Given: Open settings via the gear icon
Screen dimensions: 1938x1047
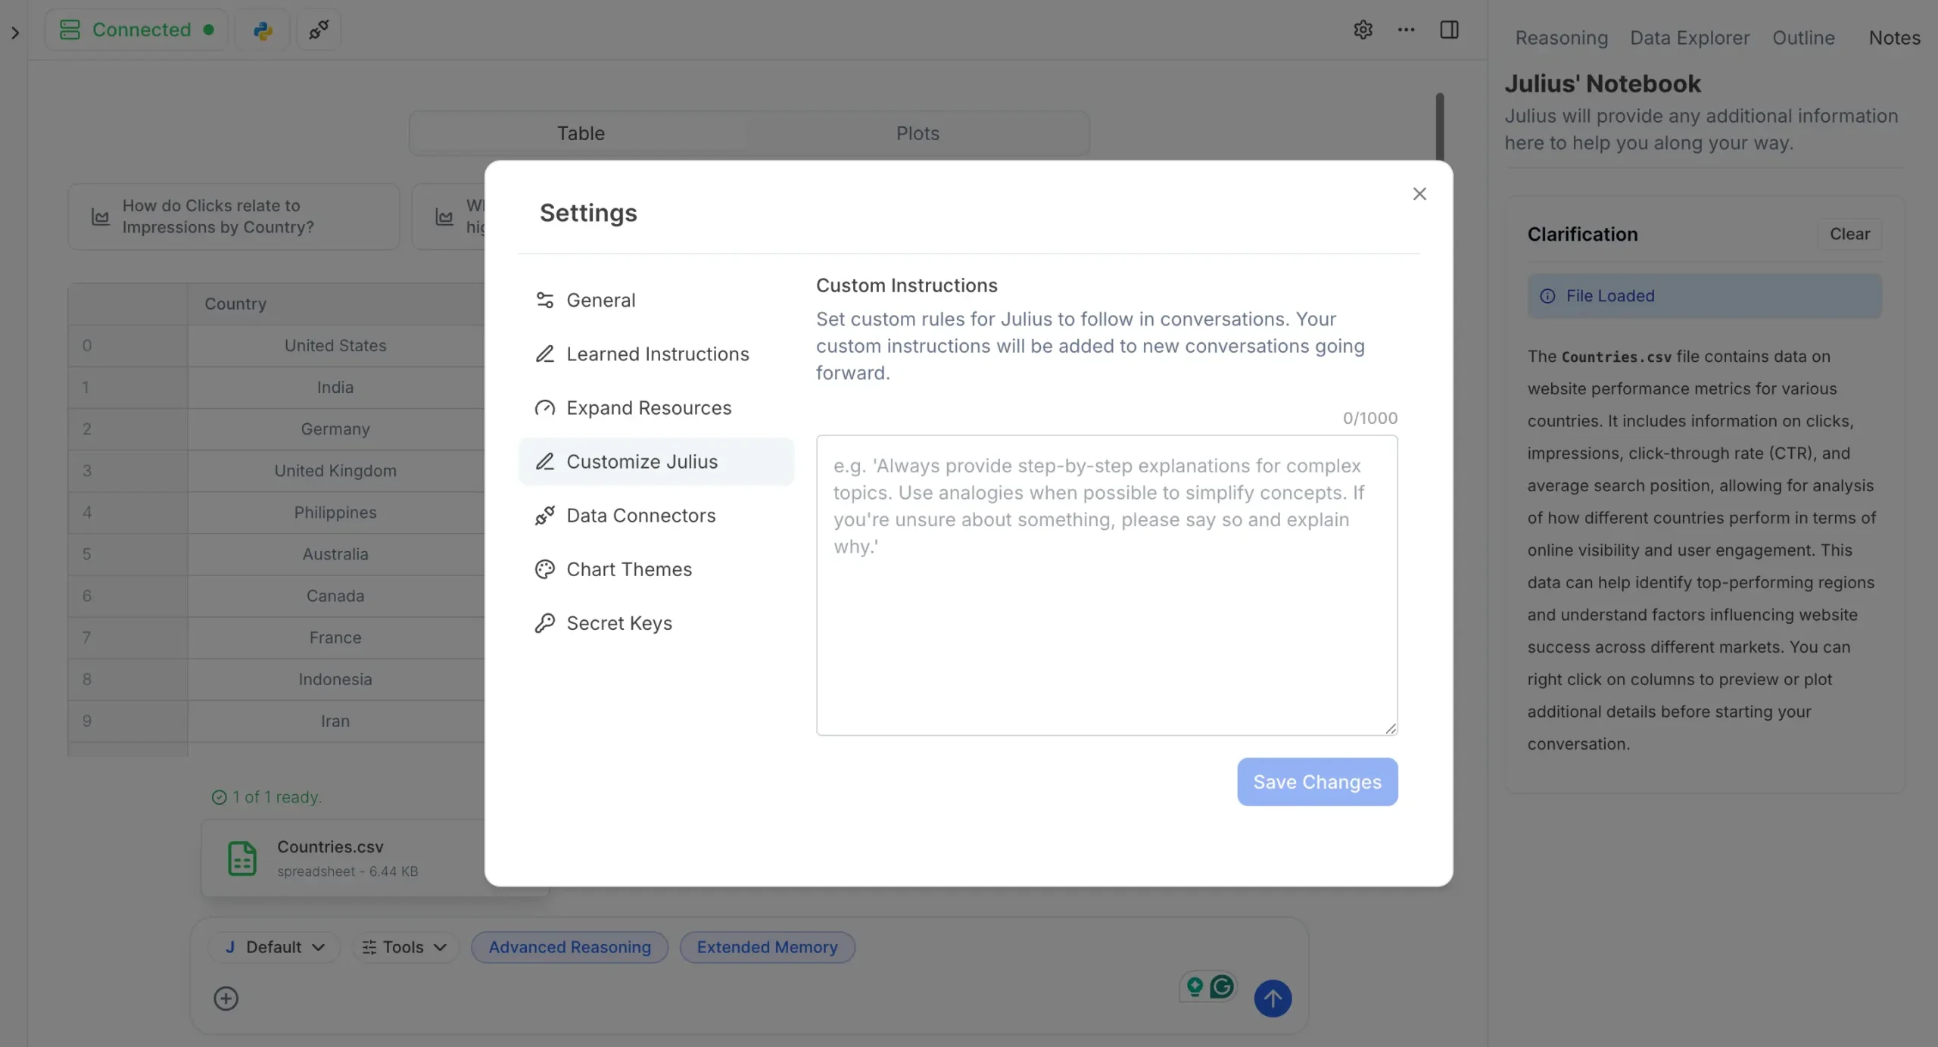Looking at the screenshot, I should (x=1363, y=30).
